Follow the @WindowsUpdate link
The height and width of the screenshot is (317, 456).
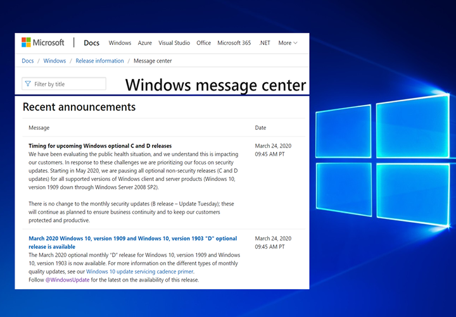point(68,280)
